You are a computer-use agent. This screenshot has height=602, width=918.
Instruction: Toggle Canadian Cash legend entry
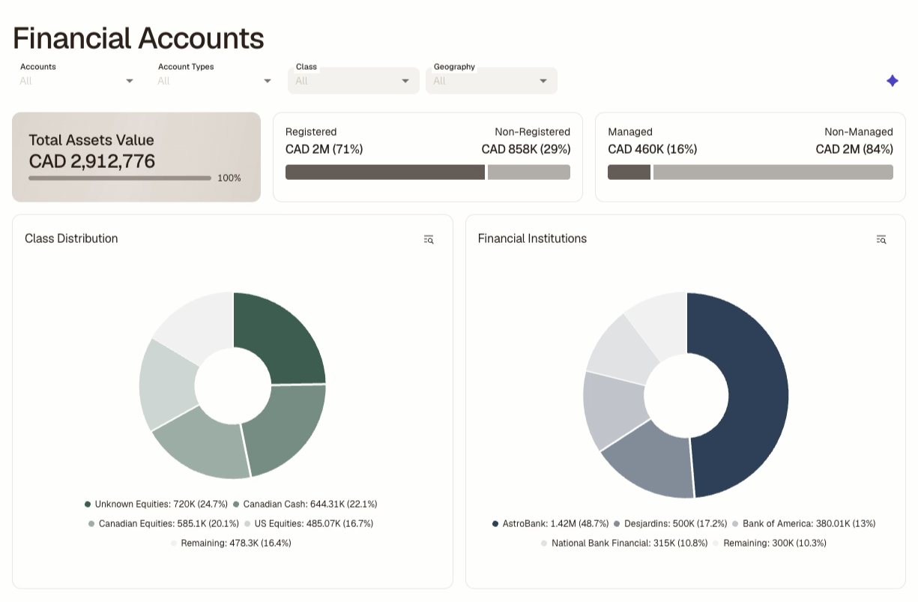pyautogui.click(x=305, y=505)
